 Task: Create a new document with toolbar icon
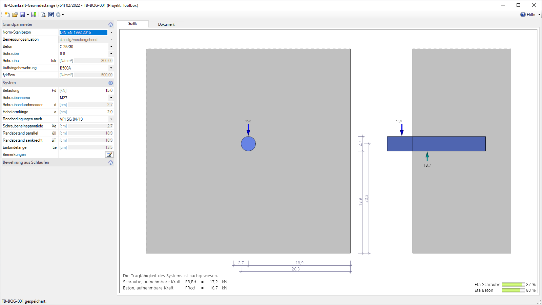[7, 15]
